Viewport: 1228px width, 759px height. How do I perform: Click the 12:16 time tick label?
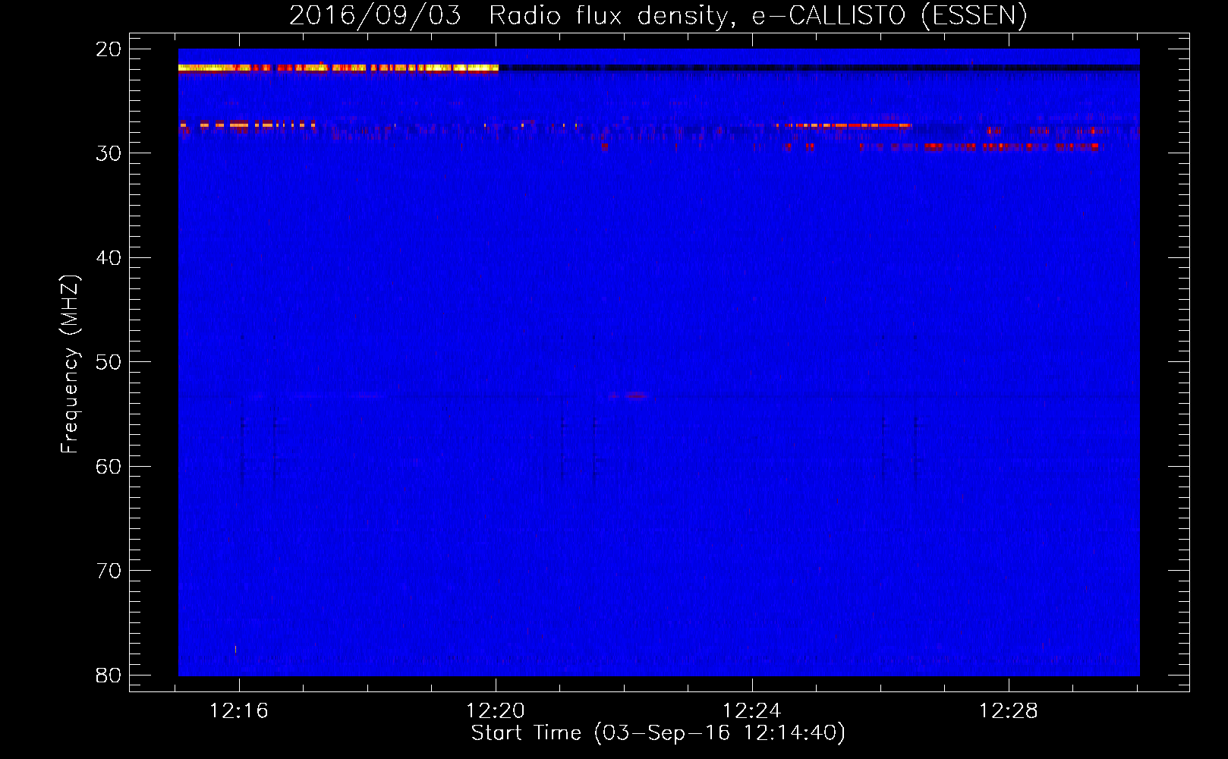[239, 710]
